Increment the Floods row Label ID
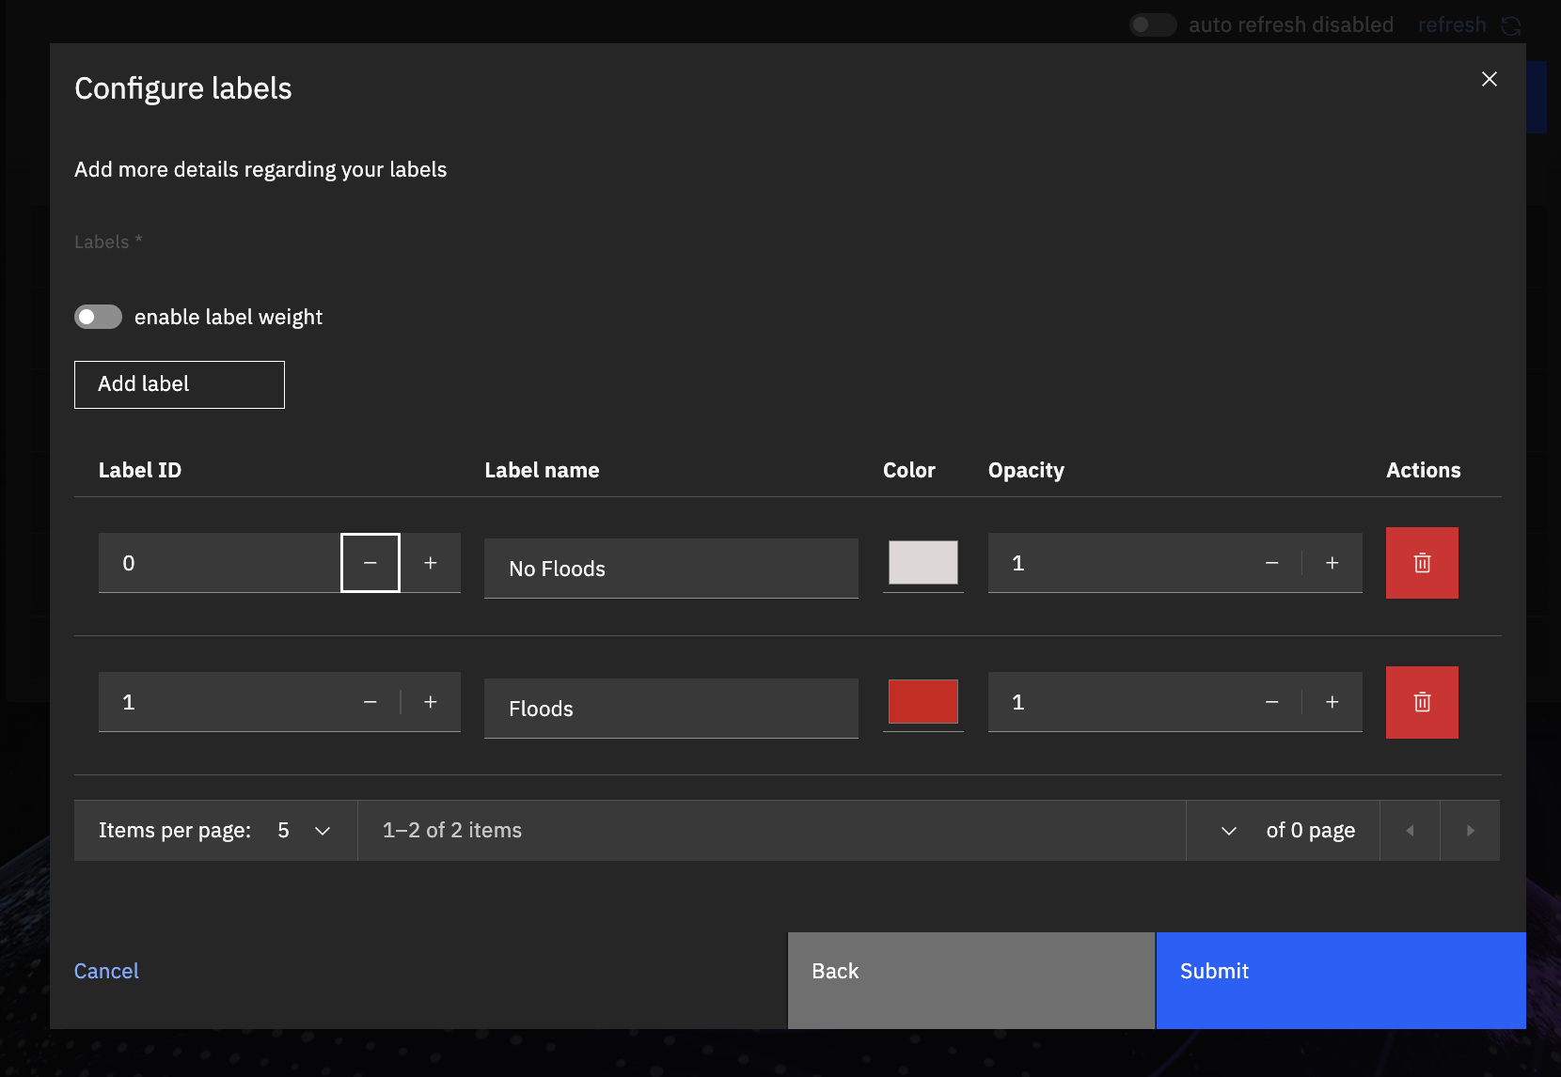 pyautogui.click(x=431, y=702)
